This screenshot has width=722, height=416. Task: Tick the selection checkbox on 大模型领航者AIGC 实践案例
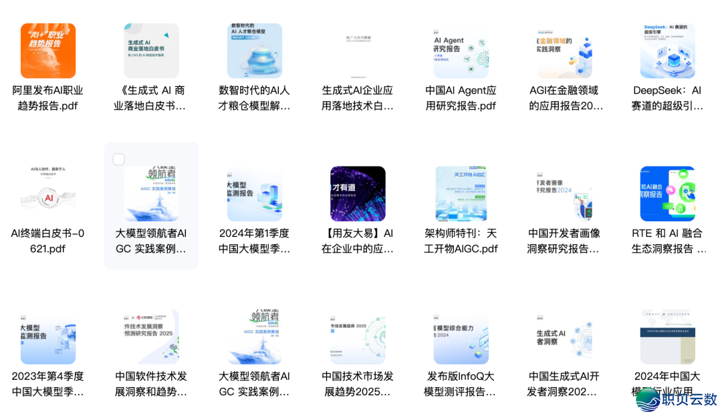tap(118, 159)
